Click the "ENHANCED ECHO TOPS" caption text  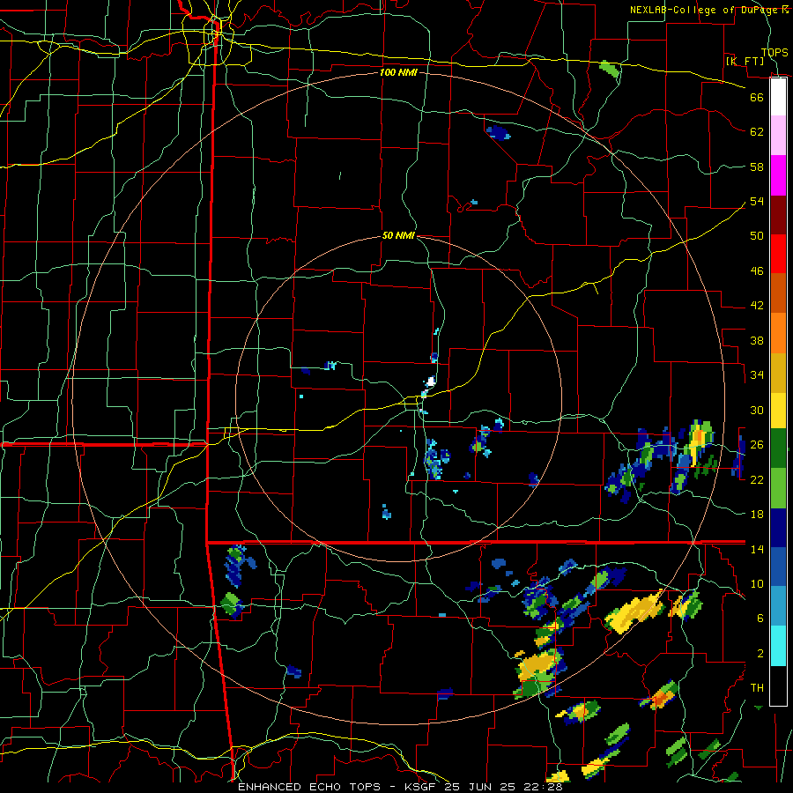click(x=309, y=787)
